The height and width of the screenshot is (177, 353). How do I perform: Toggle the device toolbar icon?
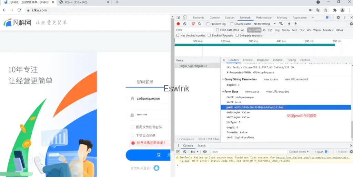[x=185, y=18]
